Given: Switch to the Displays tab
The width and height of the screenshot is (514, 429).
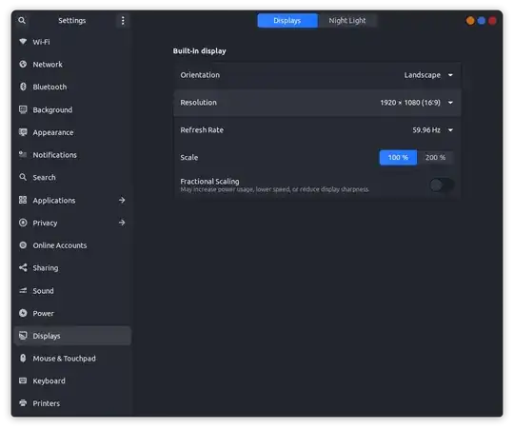Looking at the screenshot, I should point(287,21).
